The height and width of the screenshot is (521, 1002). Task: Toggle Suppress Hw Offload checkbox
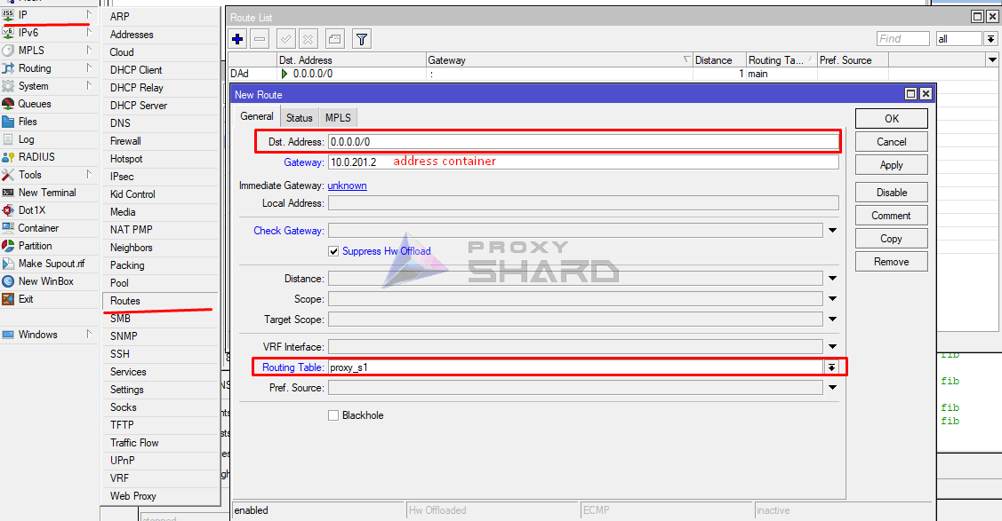click(334, 251)
